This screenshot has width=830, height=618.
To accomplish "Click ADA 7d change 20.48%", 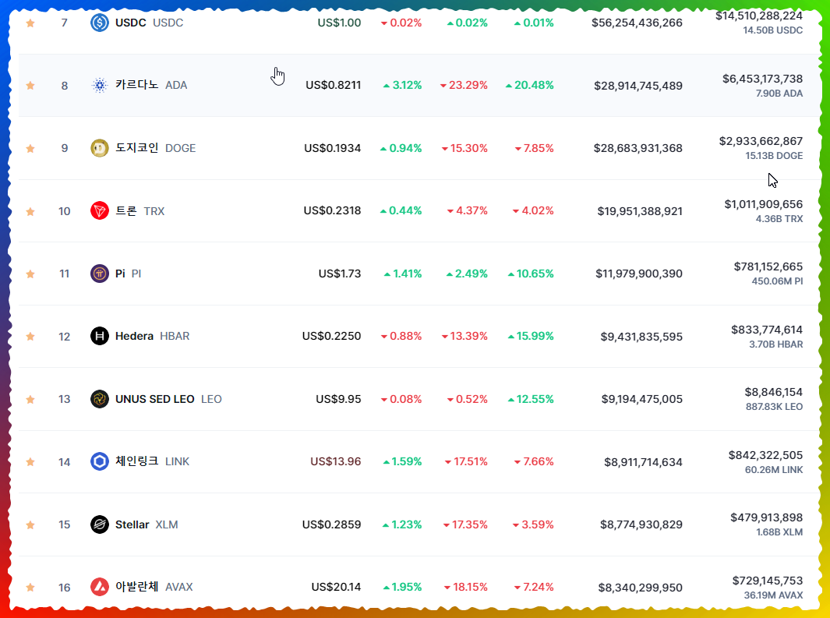I will pyautogui.click(x=529, y=85).
